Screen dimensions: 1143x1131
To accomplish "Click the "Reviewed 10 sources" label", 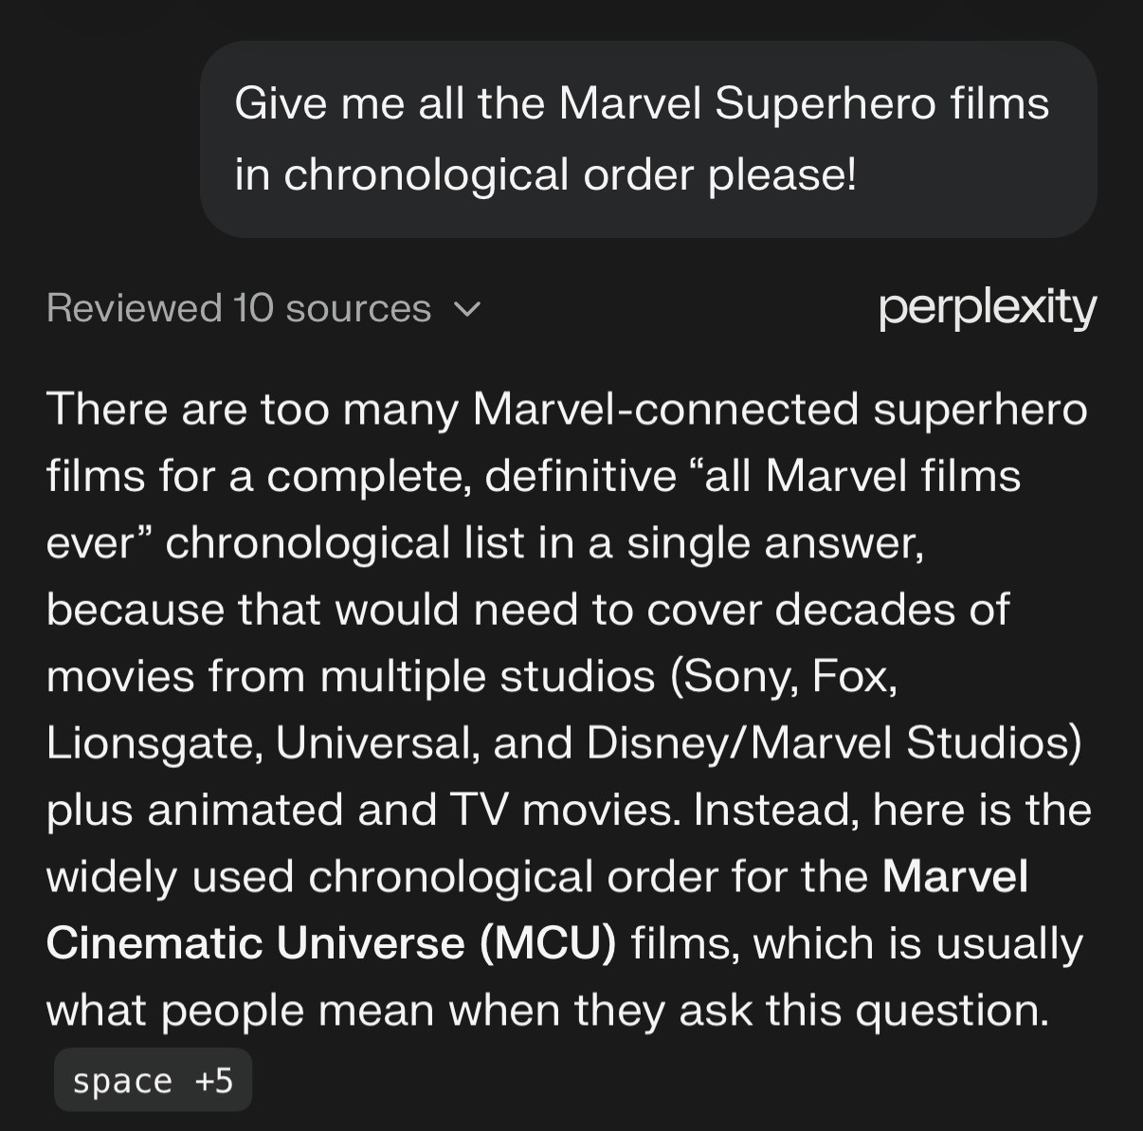I will 238,308.
